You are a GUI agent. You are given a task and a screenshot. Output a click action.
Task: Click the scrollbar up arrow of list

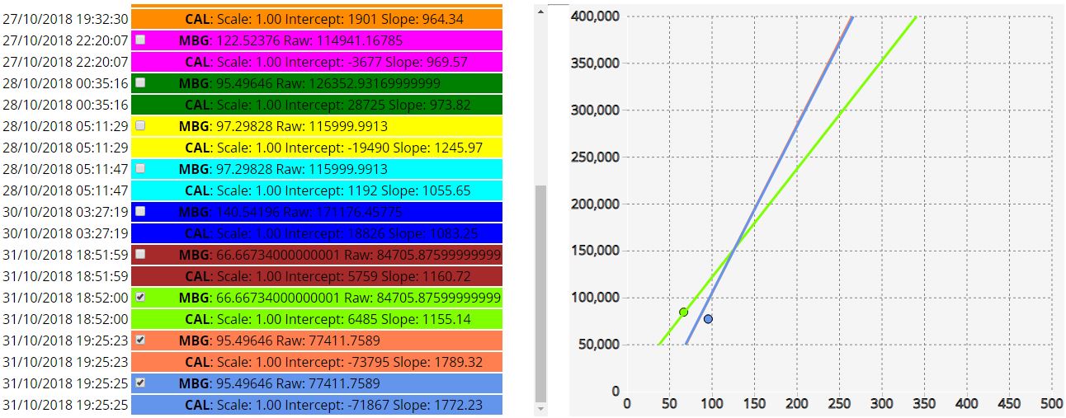[x=540, y=11]
